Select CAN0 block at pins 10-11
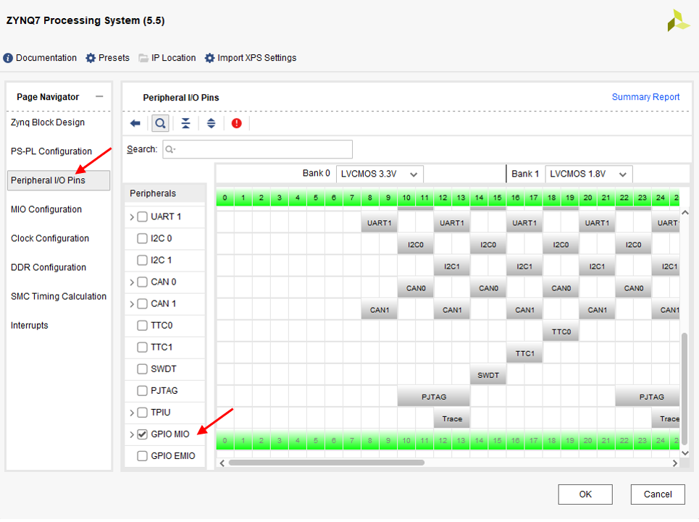Screen dimensions: 699x522 tap(416, 288)
